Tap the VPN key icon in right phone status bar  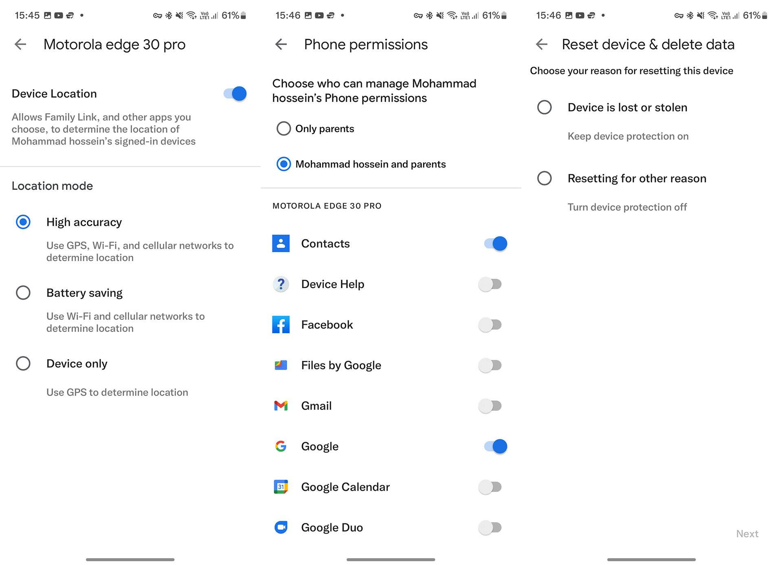(x=679, y=16)
